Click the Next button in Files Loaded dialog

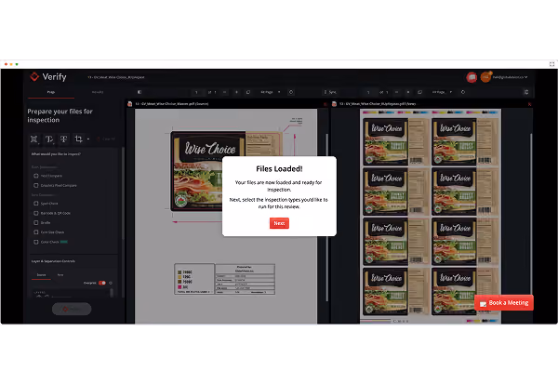point(279,223)
